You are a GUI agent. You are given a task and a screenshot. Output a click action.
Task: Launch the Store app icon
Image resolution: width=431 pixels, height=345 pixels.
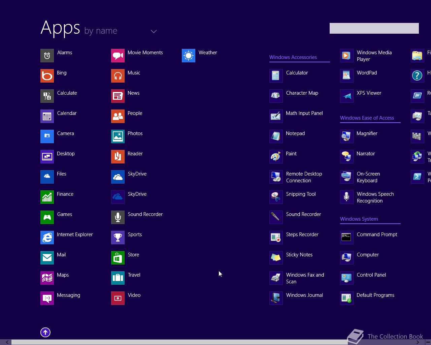(x=118, y=258)
